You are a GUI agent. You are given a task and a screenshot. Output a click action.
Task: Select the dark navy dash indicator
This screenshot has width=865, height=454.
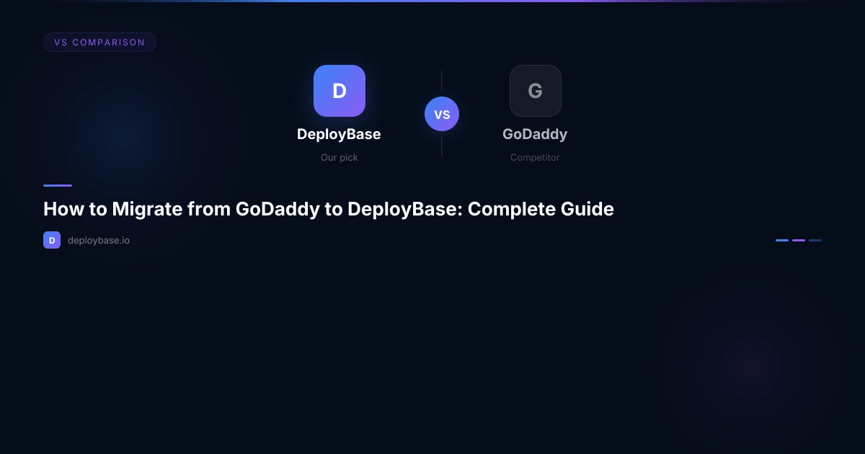815,240
